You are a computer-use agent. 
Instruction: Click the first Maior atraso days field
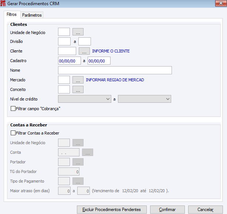(64, 191)
